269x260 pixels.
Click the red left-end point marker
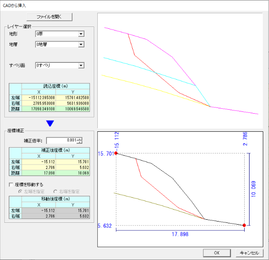point(116,153)
